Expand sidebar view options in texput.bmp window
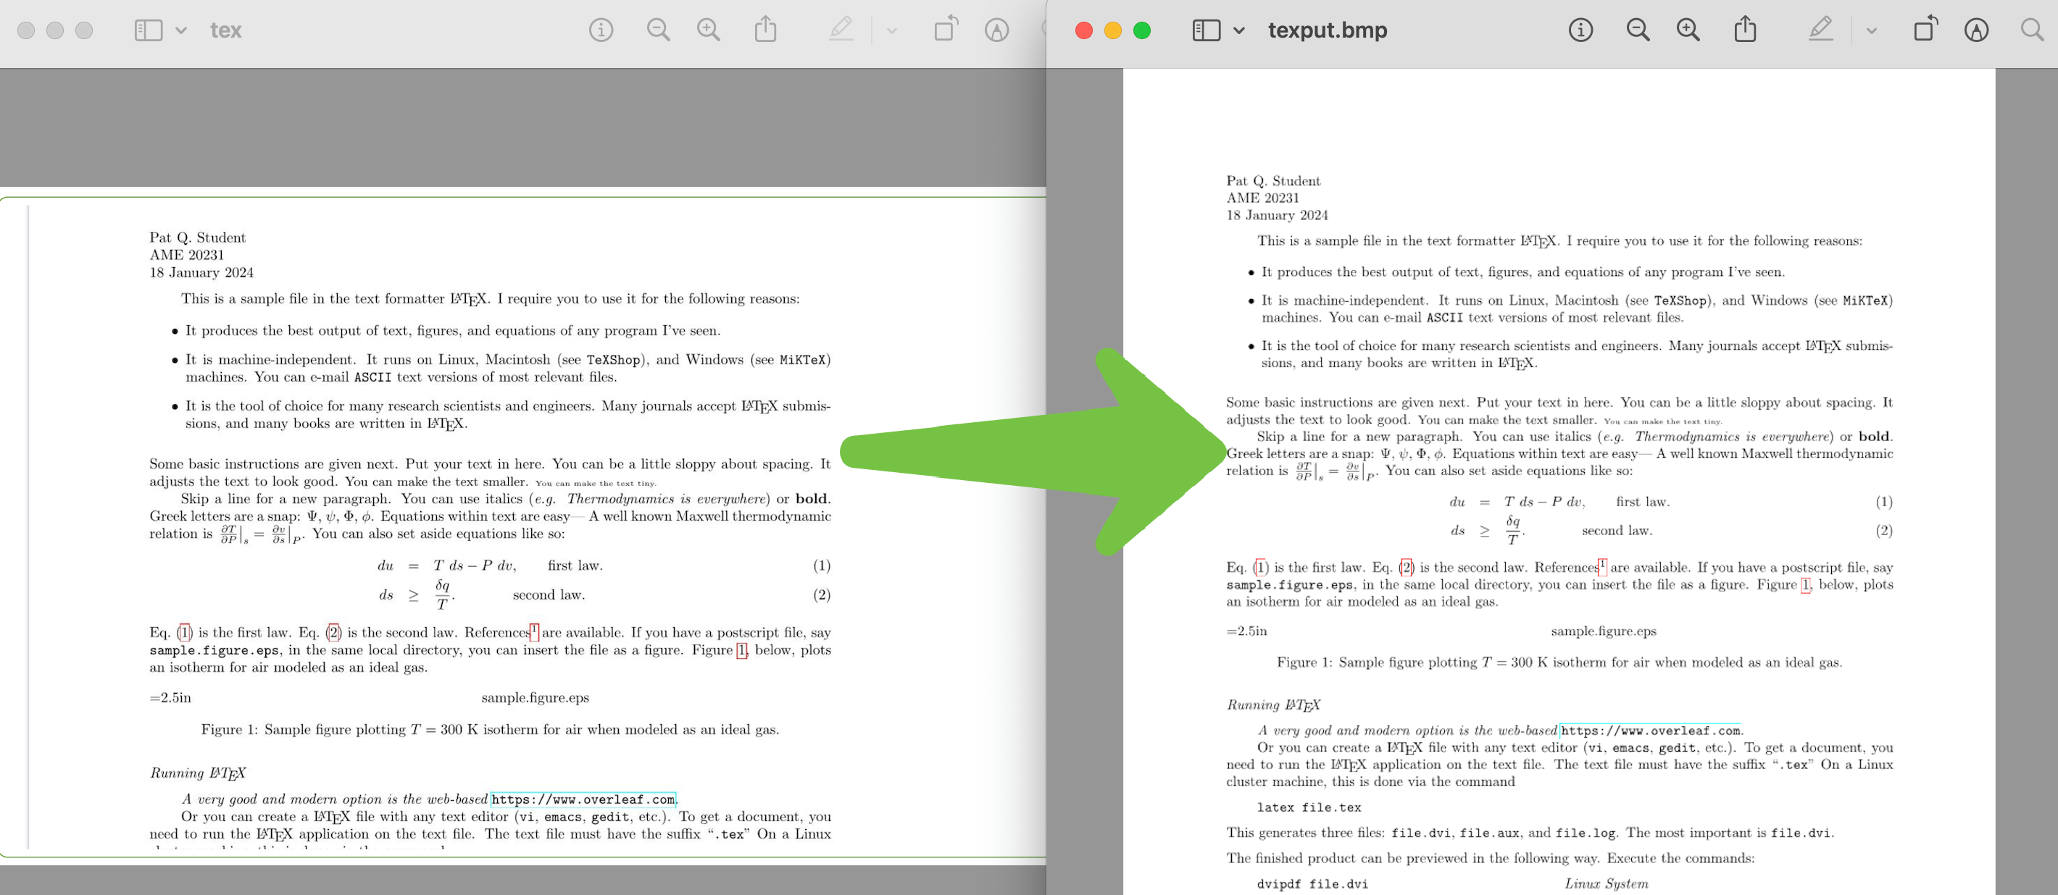 [1238, 30]
